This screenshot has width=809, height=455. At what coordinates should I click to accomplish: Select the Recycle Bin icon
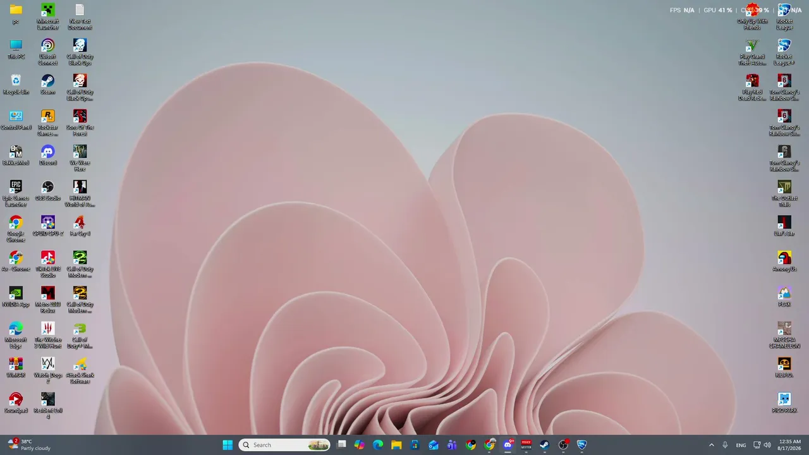[x=16, y=84]
